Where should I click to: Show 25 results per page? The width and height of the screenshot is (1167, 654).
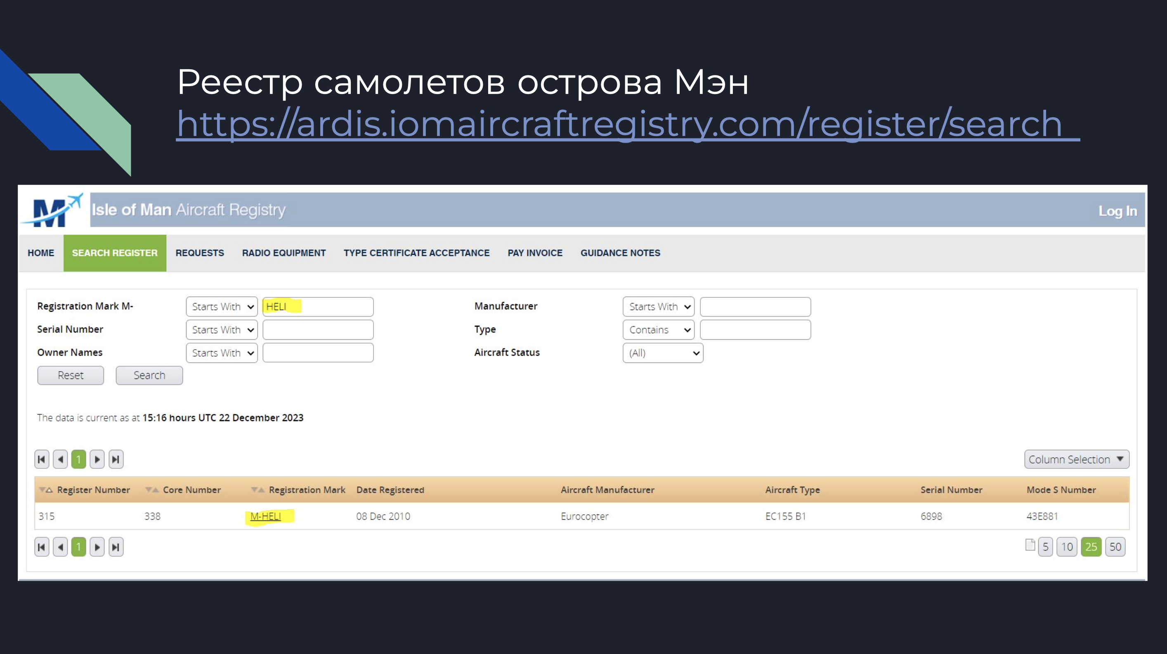click(x=1091, y=547)
